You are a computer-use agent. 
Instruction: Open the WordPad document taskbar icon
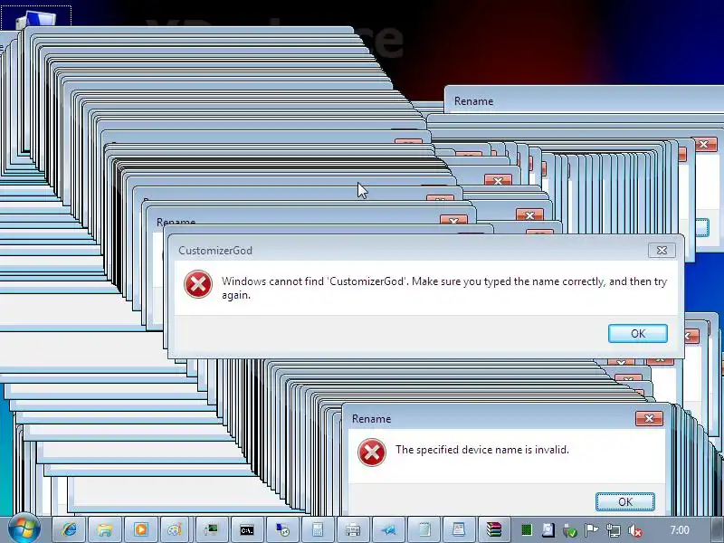point(459,529)
